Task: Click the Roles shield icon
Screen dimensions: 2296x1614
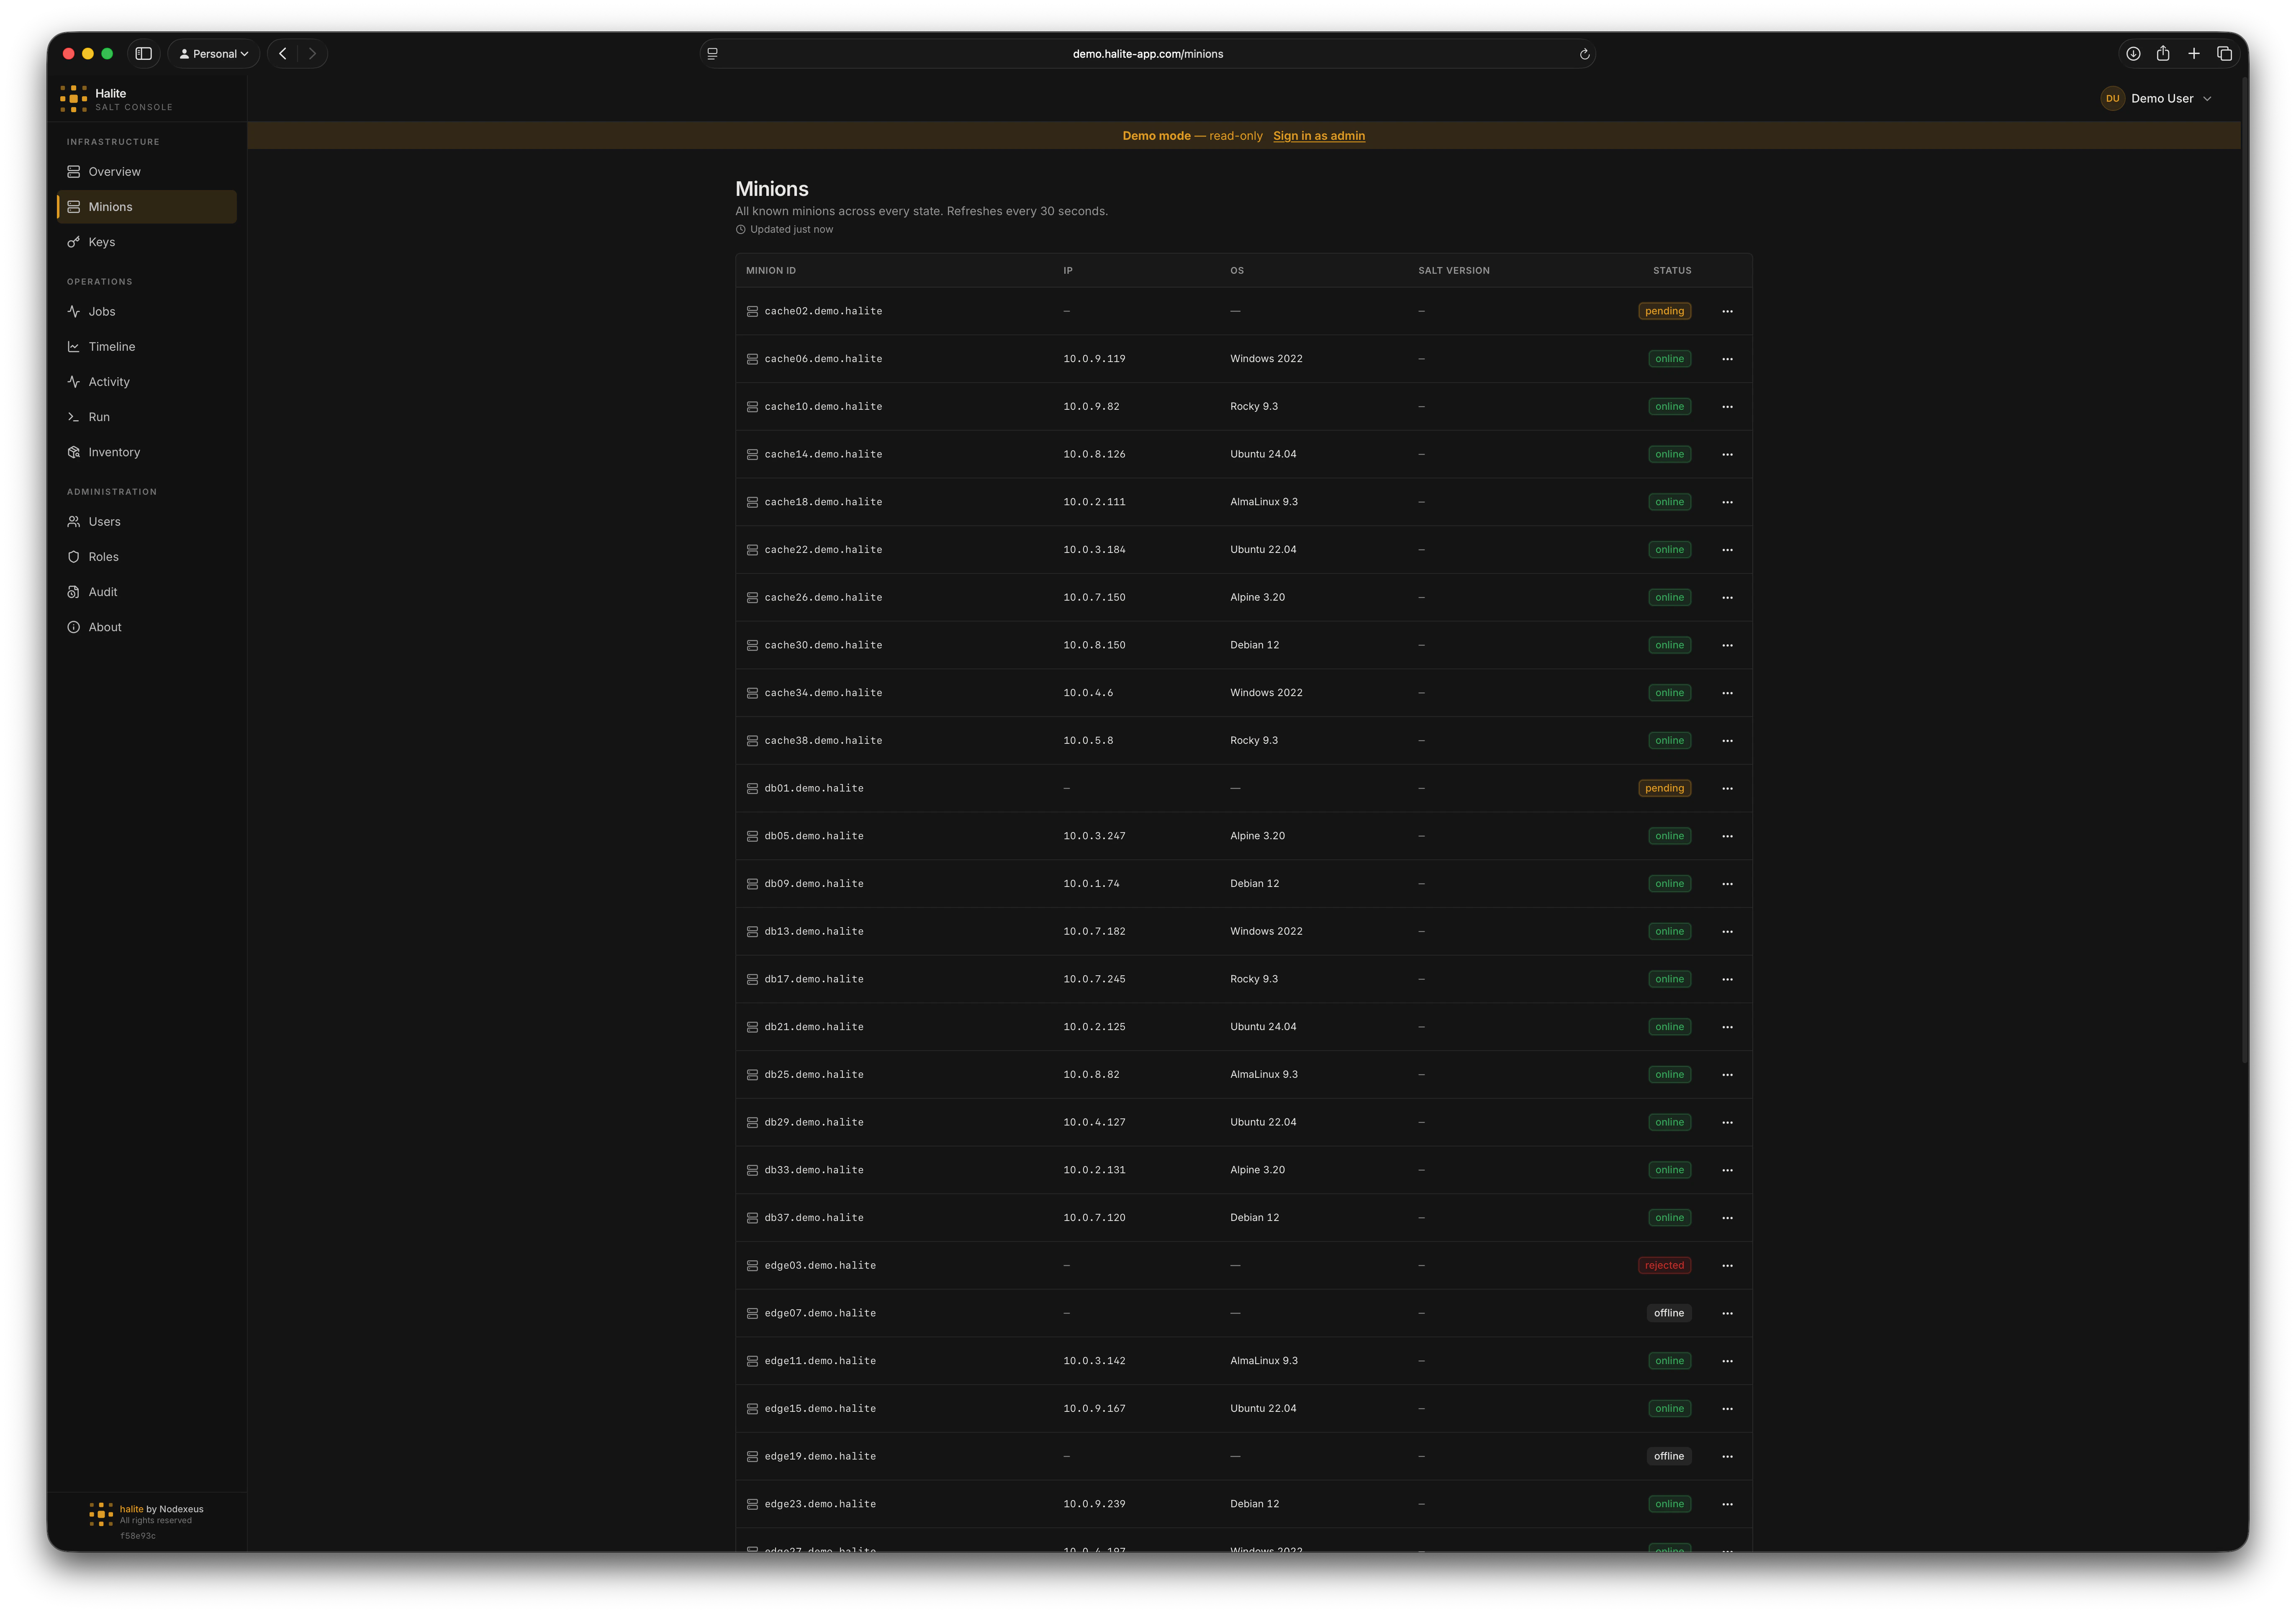Action: 73,557
